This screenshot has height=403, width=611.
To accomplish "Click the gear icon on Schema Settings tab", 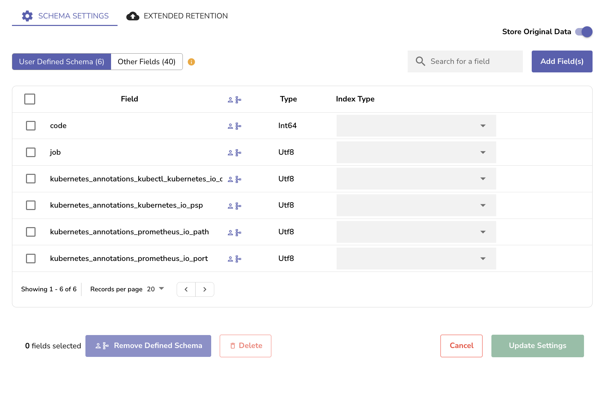I will coord(27,16).
